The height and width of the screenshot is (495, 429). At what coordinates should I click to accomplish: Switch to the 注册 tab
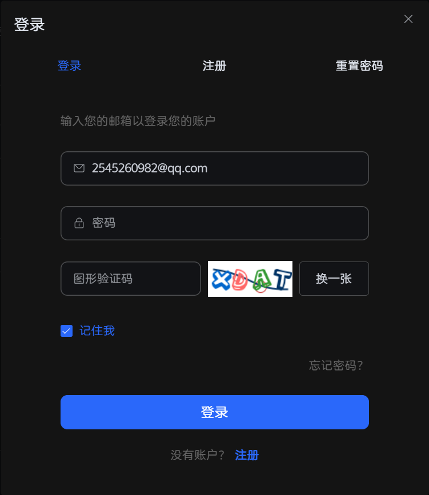tap(214, 66)
